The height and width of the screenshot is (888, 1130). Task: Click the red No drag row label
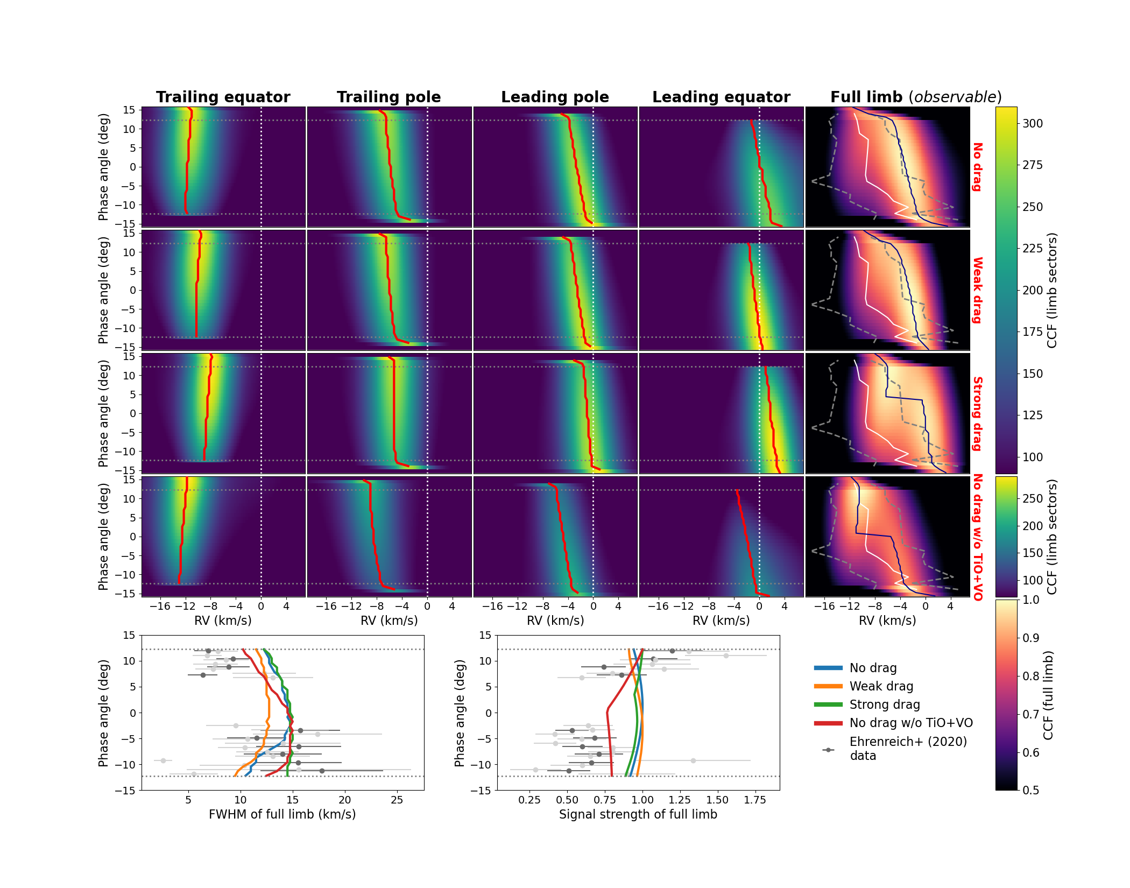pyautogui.click(x=977, y=167)
